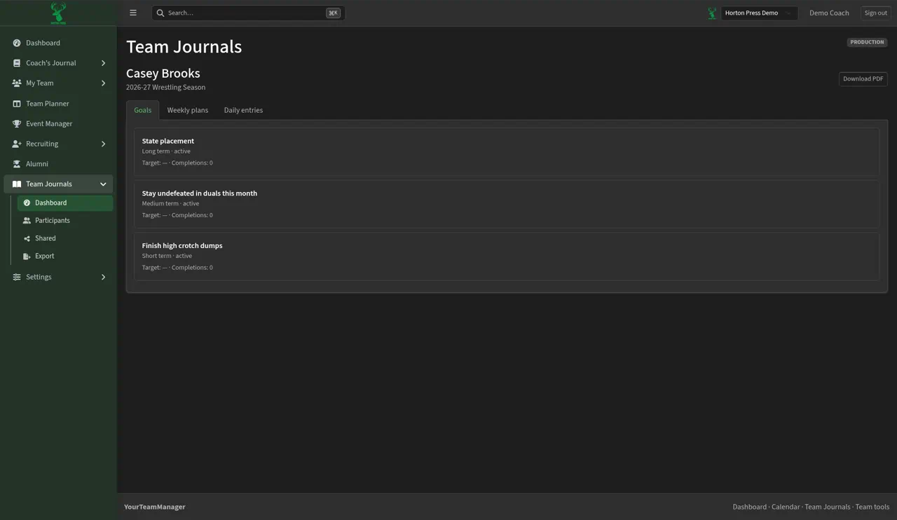Click the Dashboard gauge icon in sidebar

click(17, 43)
